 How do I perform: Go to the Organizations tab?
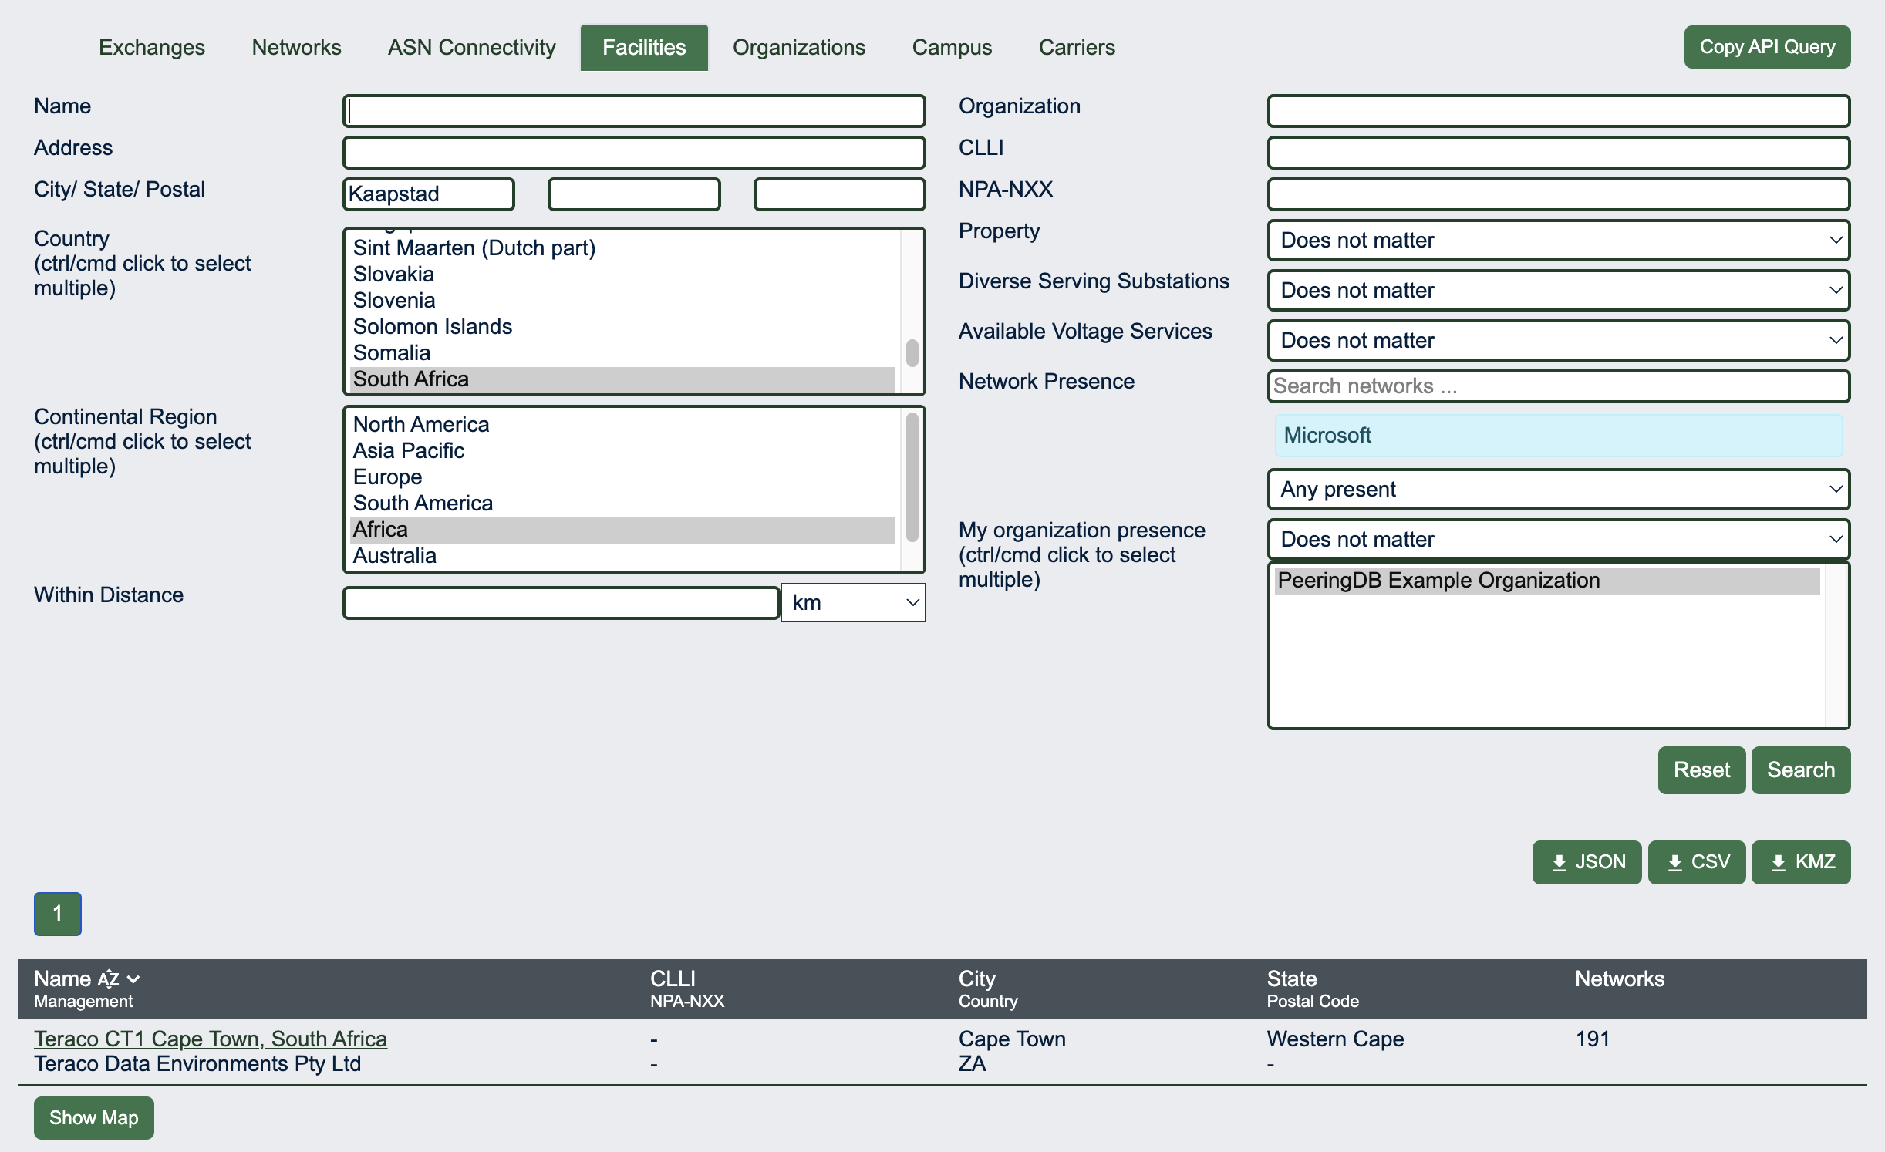point(799,47)
